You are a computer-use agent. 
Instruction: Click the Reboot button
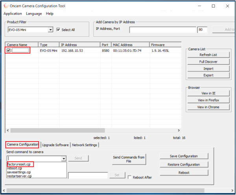184,173
